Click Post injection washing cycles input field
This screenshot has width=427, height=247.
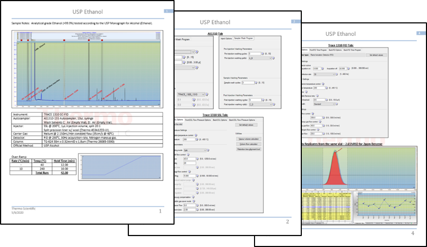(255, 100)
